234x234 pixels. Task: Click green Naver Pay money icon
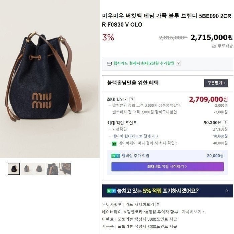[x=114, y=143]
